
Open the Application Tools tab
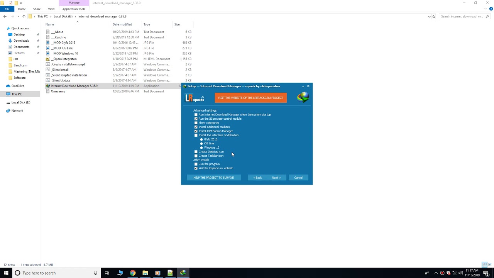point(74,9)
